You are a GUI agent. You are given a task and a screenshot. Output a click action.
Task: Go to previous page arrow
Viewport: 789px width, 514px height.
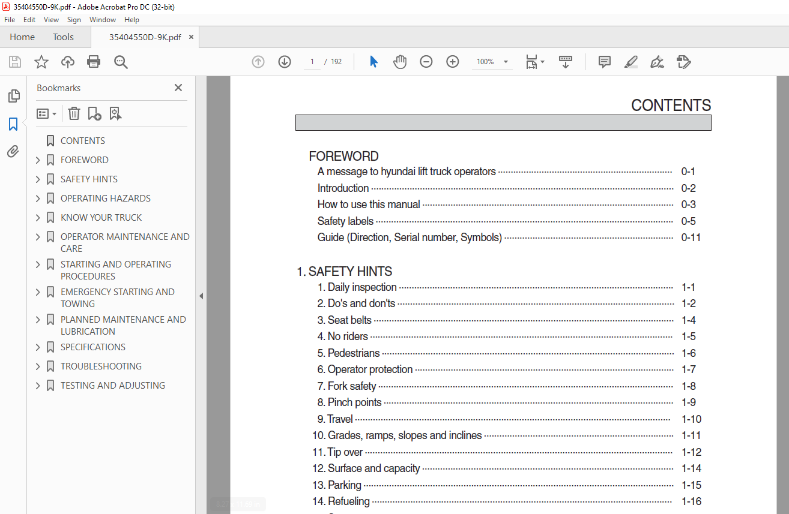pos(258,62)
